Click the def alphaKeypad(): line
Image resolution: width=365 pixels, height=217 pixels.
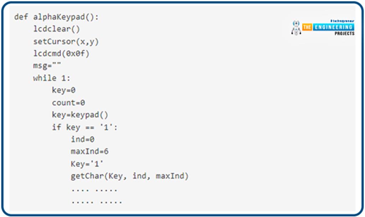coord(57,17)
